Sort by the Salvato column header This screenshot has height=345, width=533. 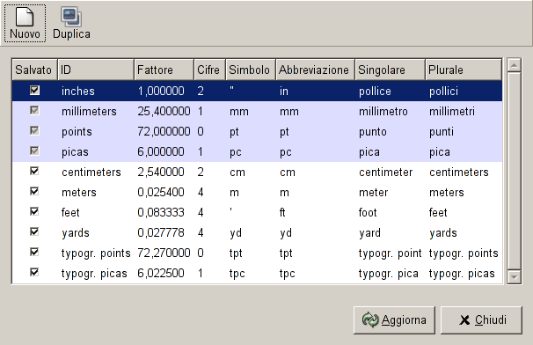click(x=34, y=70)
